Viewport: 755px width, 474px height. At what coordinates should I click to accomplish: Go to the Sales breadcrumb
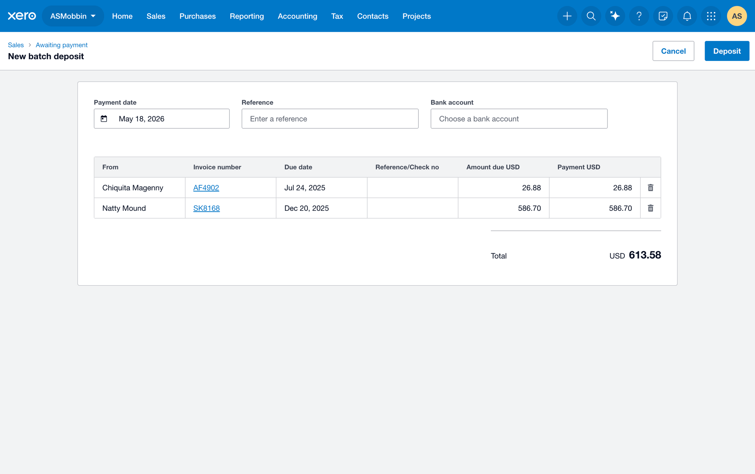tap(16, 45)
